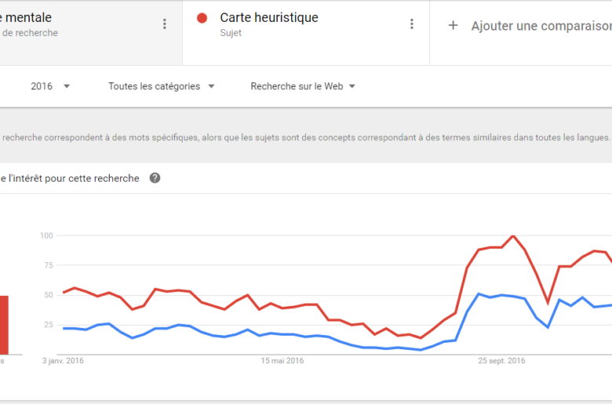612x404 pixels.
Task: Click the '3 janv. 2016' axis label
Action: point(63,361)
